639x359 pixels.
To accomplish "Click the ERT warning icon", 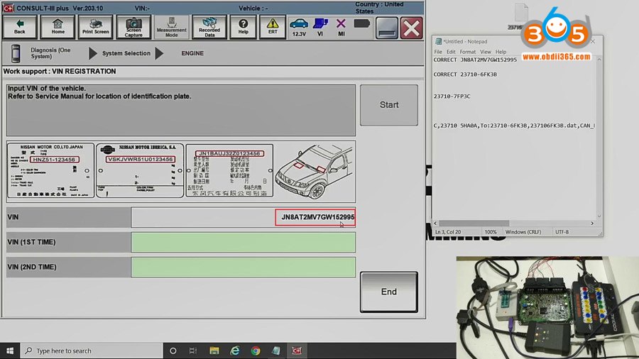I will (x=273, y=27).
